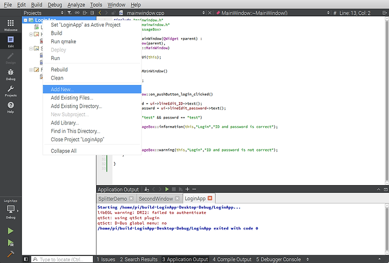Open the 1 Issues pane
389x263 pixels.
106,259
